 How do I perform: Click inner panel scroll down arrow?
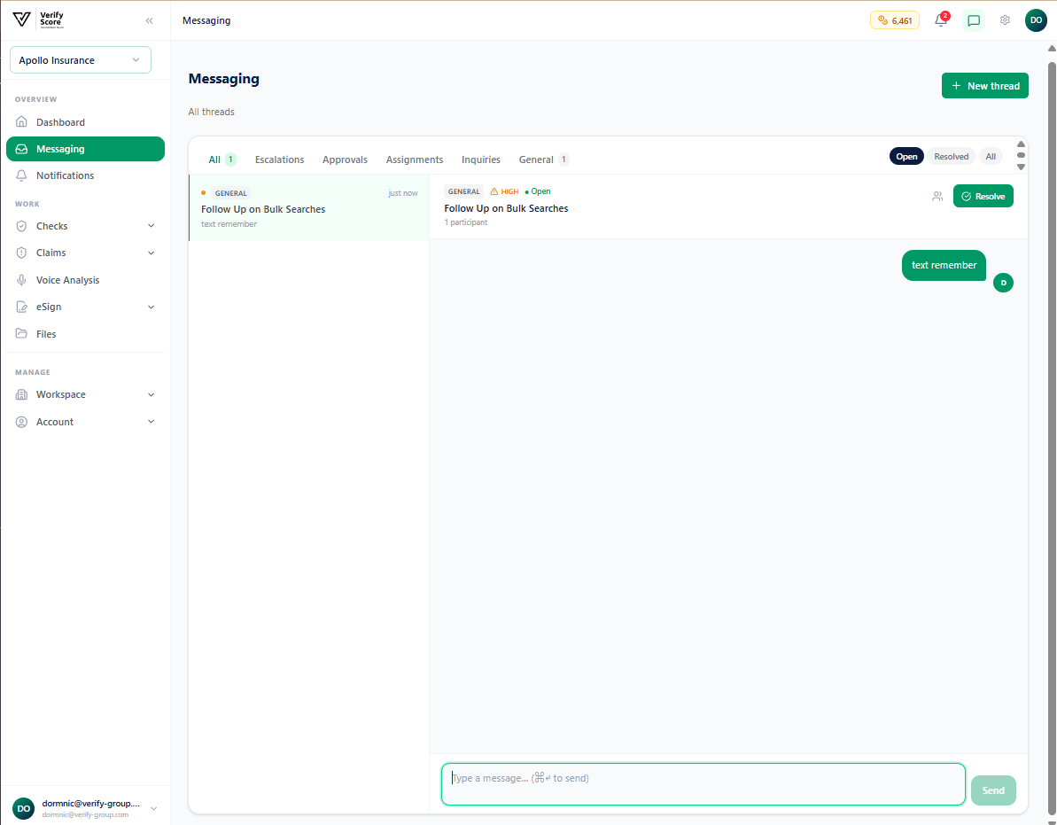click(x=1021, y=167)
